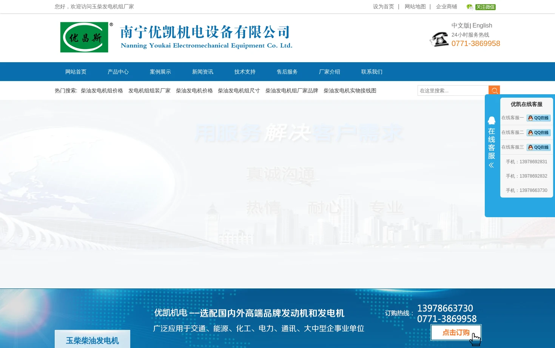Image resolution: width=555 pixels, height=348 pixels.
Task: Open 新闻资讯 menu
Action: [x=203, y=72]
